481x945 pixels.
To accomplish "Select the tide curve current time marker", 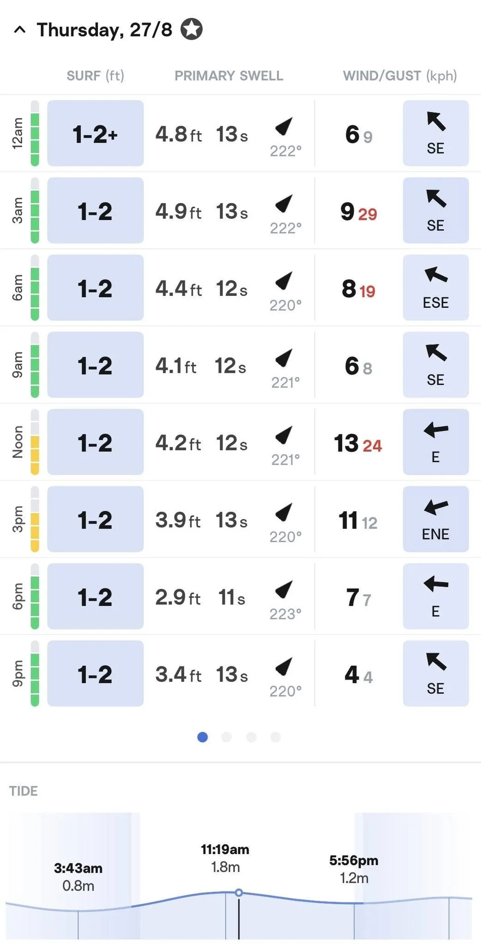I will (239, 893).
